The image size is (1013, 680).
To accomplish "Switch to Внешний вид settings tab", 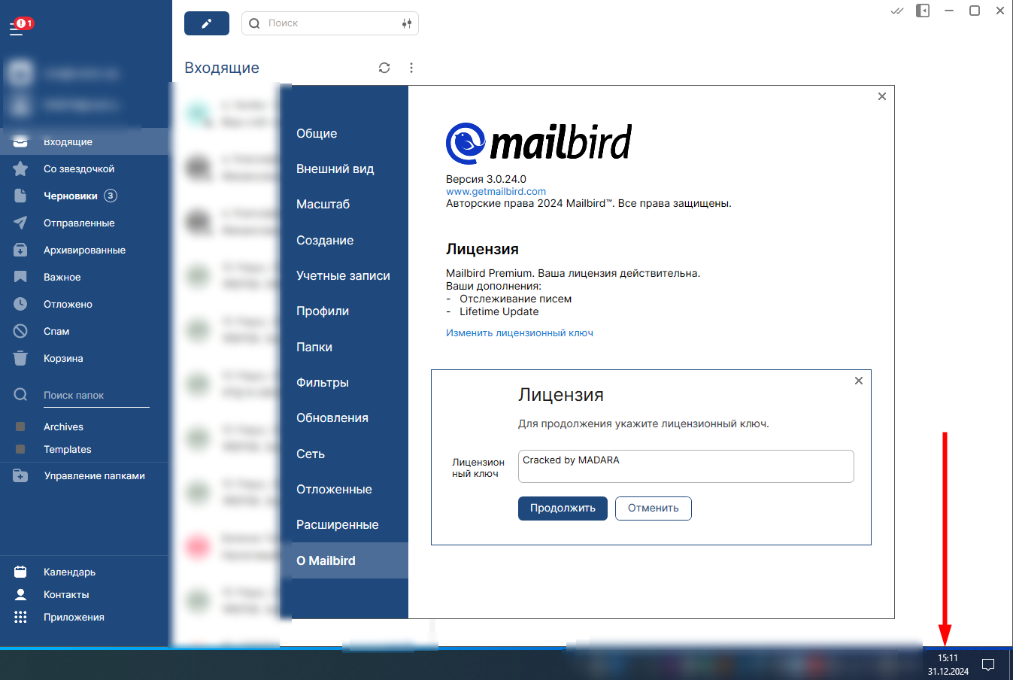I will [x=344, y=168].
